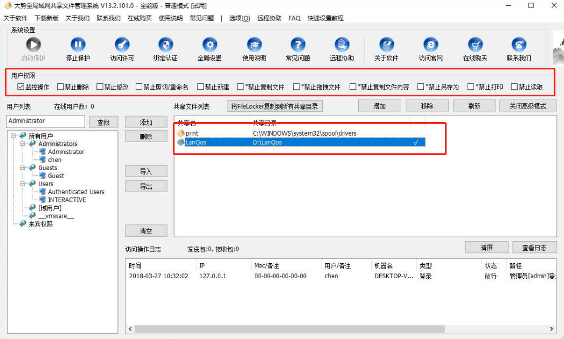This screenshot has height=339, width=564.
Task: Click the Administrator user search field
Action: (x=45, y=122)
